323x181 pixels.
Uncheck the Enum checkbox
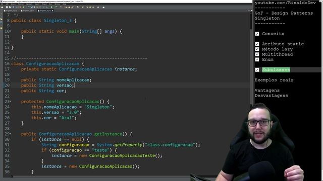coord(257,59)
